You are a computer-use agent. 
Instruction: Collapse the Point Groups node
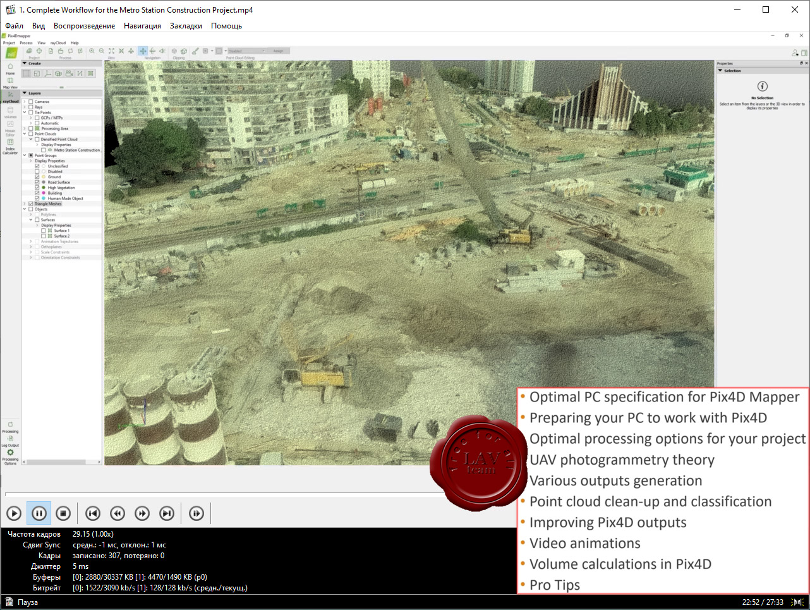[25, 156]
